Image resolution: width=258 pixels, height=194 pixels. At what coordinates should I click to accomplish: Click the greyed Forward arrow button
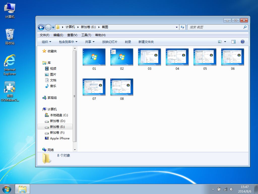pyautogui.click(x=48, y=27)
